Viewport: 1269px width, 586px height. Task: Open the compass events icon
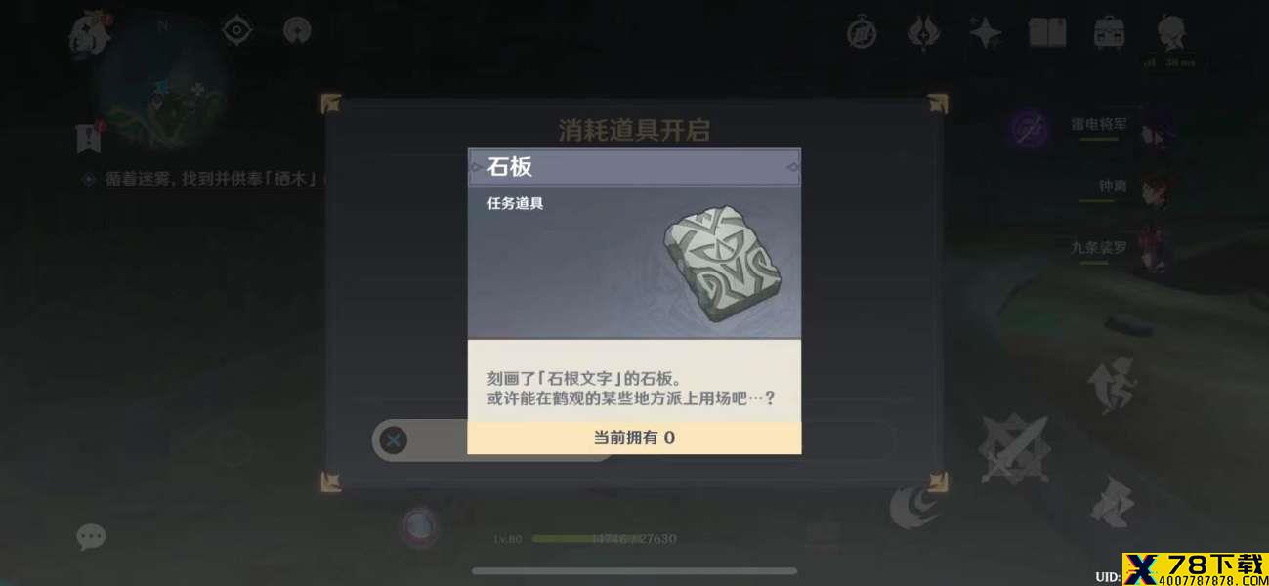click(x=862, y=33)
